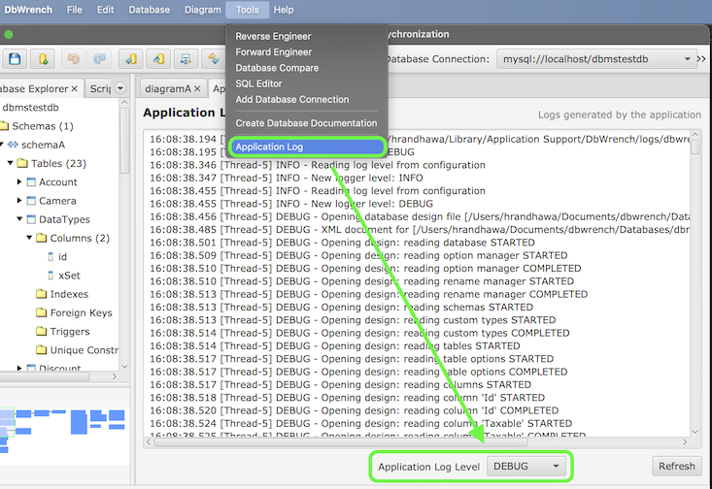Open the Diagram menu
The height and width of the screenshot is (489, 712).
[202, 10]
